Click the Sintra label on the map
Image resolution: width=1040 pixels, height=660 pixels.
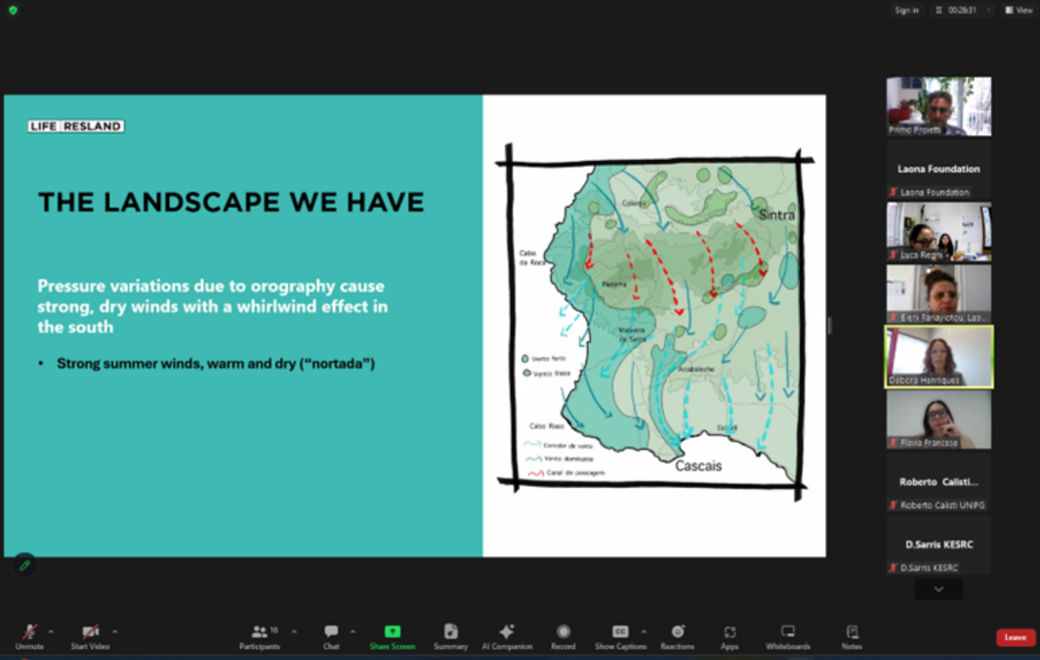pyautogui.click(x=777, y=215)
